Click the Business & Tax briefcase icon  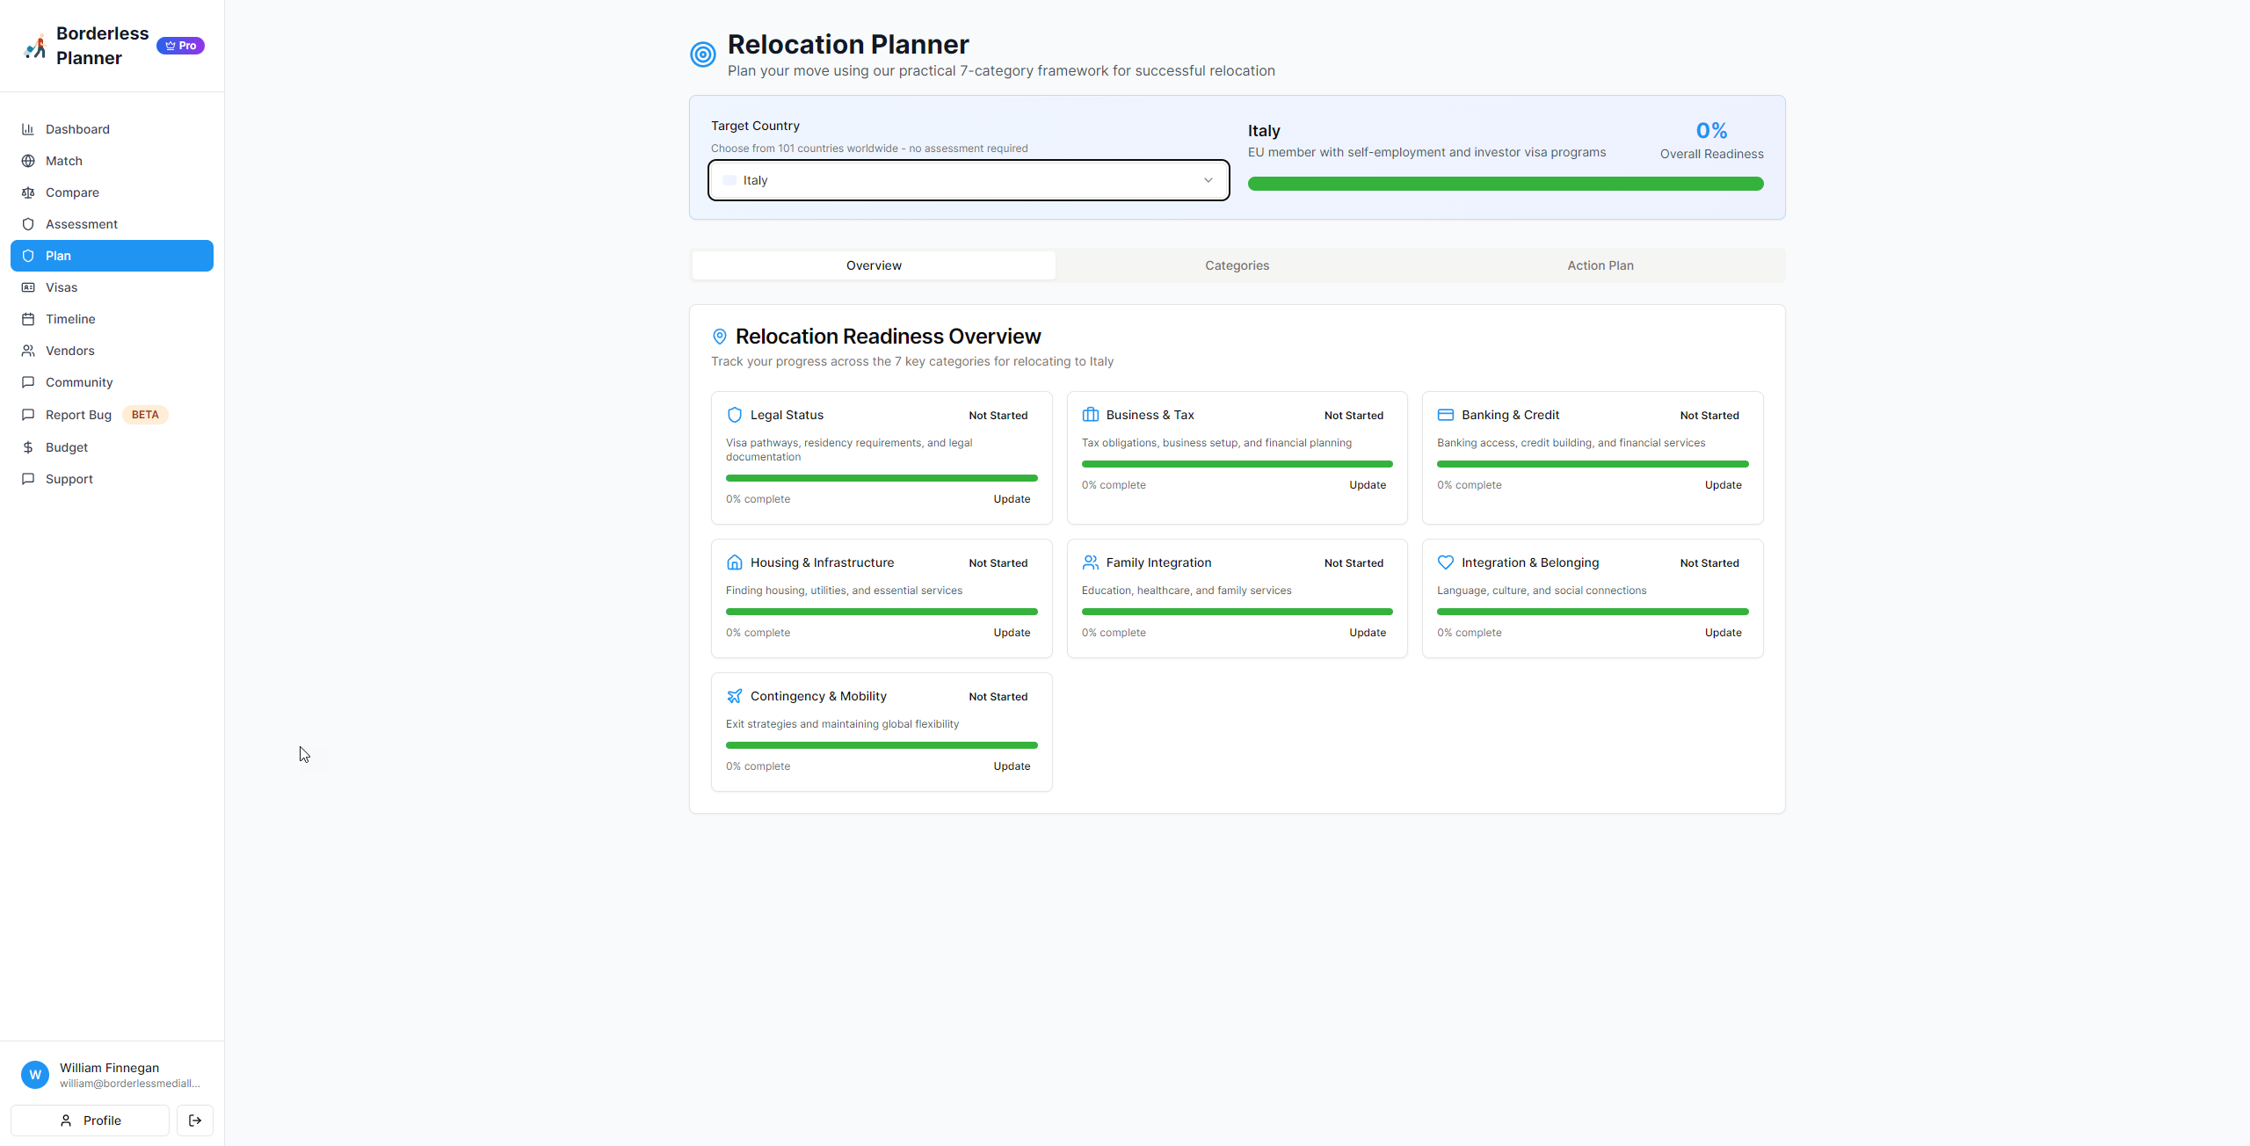pos(1091,415)
